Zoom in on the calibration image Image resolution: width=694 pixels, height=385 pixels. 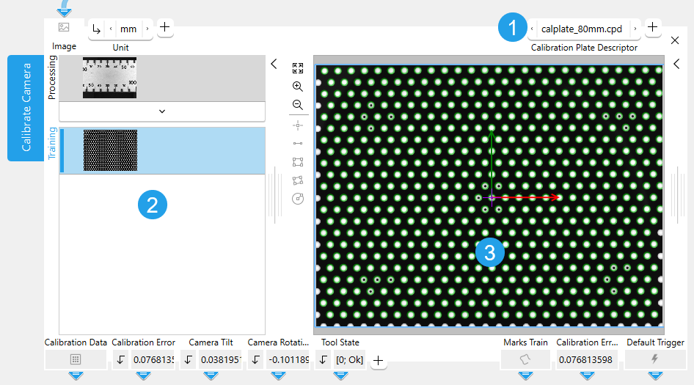[x=297, y=86]
